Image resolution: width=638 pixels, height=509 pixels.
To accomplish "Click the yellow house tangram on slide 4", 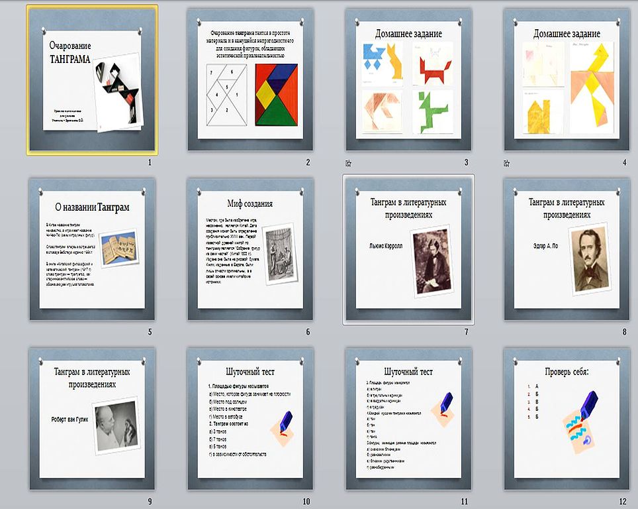I will (539, 116).
